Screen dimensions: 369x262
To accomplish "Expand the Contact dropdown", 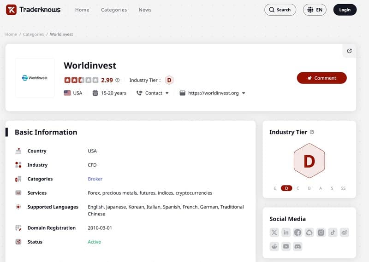I will click(167, 93).
